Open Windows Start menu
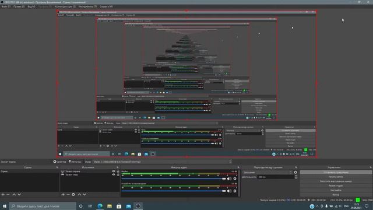This screenshot has width=373, height=210. pos(5,206)
